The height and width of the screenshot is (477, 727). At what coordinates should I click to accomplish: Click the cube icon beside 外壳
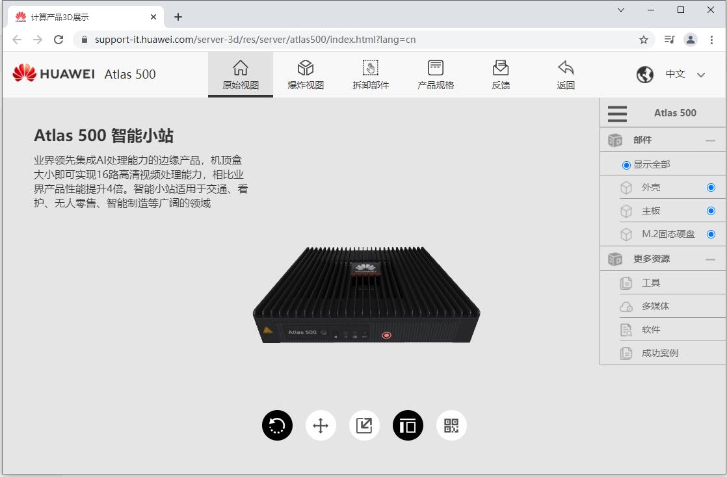point(626,188)
